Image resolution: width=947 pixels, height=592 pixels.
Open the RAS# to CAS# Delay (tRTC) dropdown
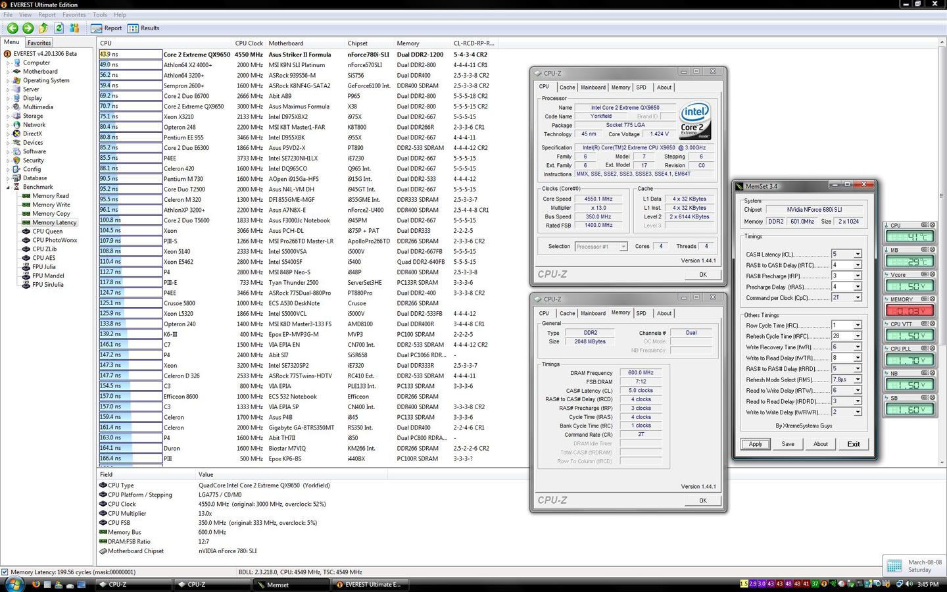tap(858, 265)
